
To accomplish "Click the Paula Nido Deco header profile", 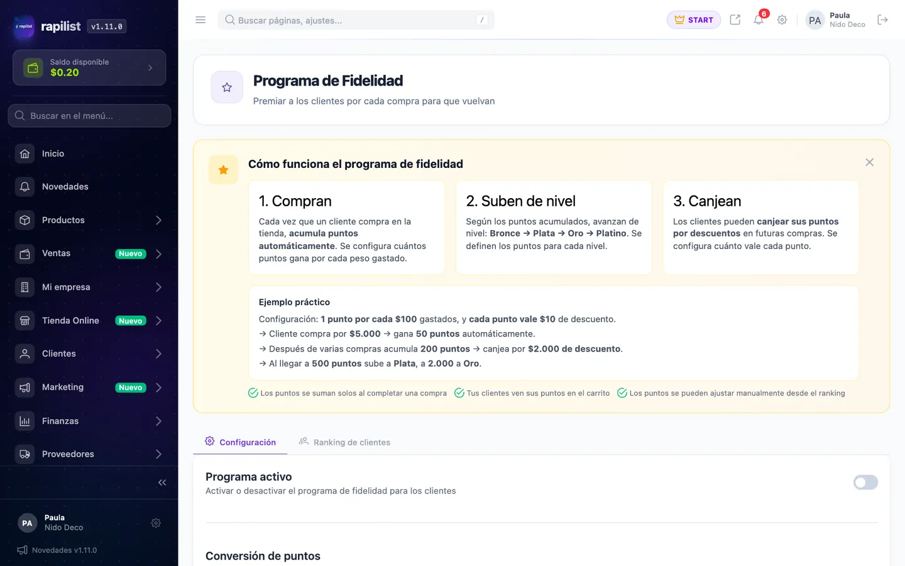I will (836, 20).
